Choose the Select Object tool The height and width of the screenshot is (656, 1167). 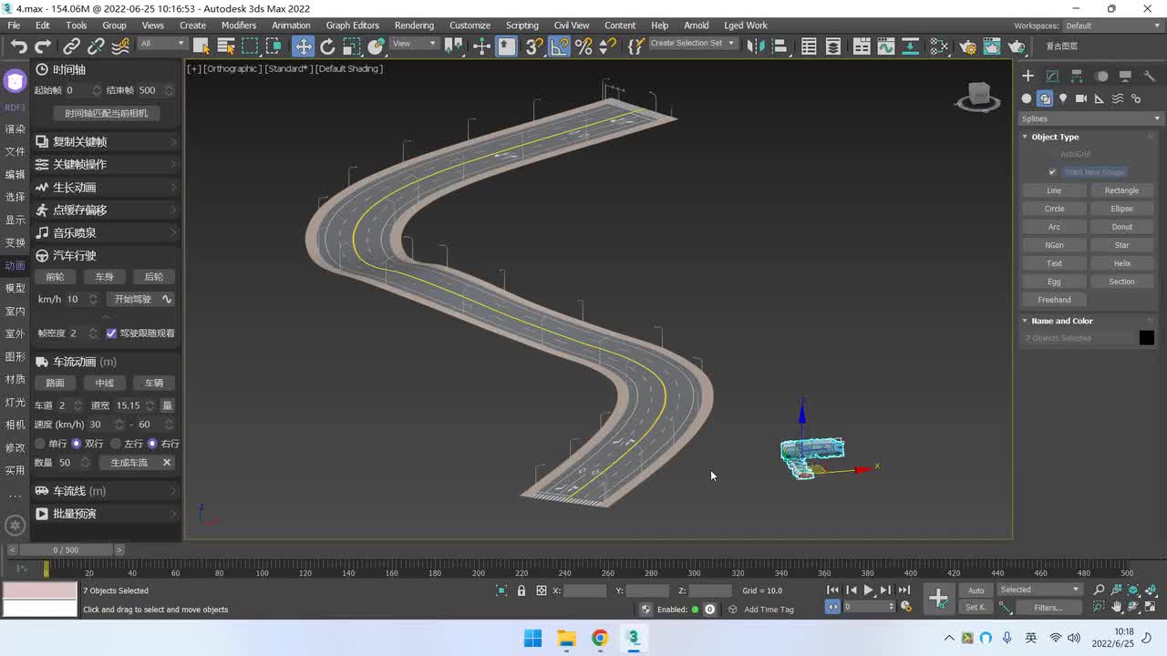201,46
